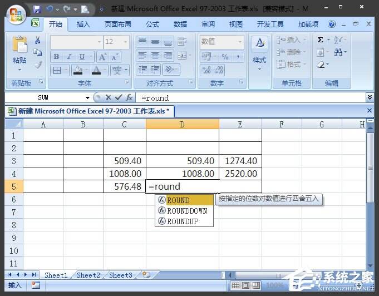
Task: Open the Data ribbon tab
Action: [x=180, y=24]
